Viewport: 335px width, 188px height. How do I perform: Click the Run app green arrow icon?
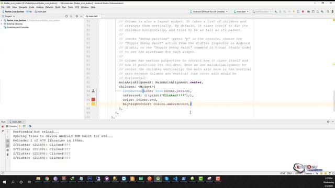(276, 11)
